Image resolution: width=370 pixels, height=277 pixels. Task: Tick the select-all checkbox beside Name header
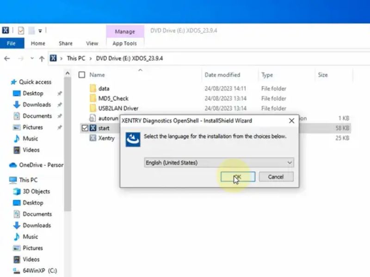82,75
